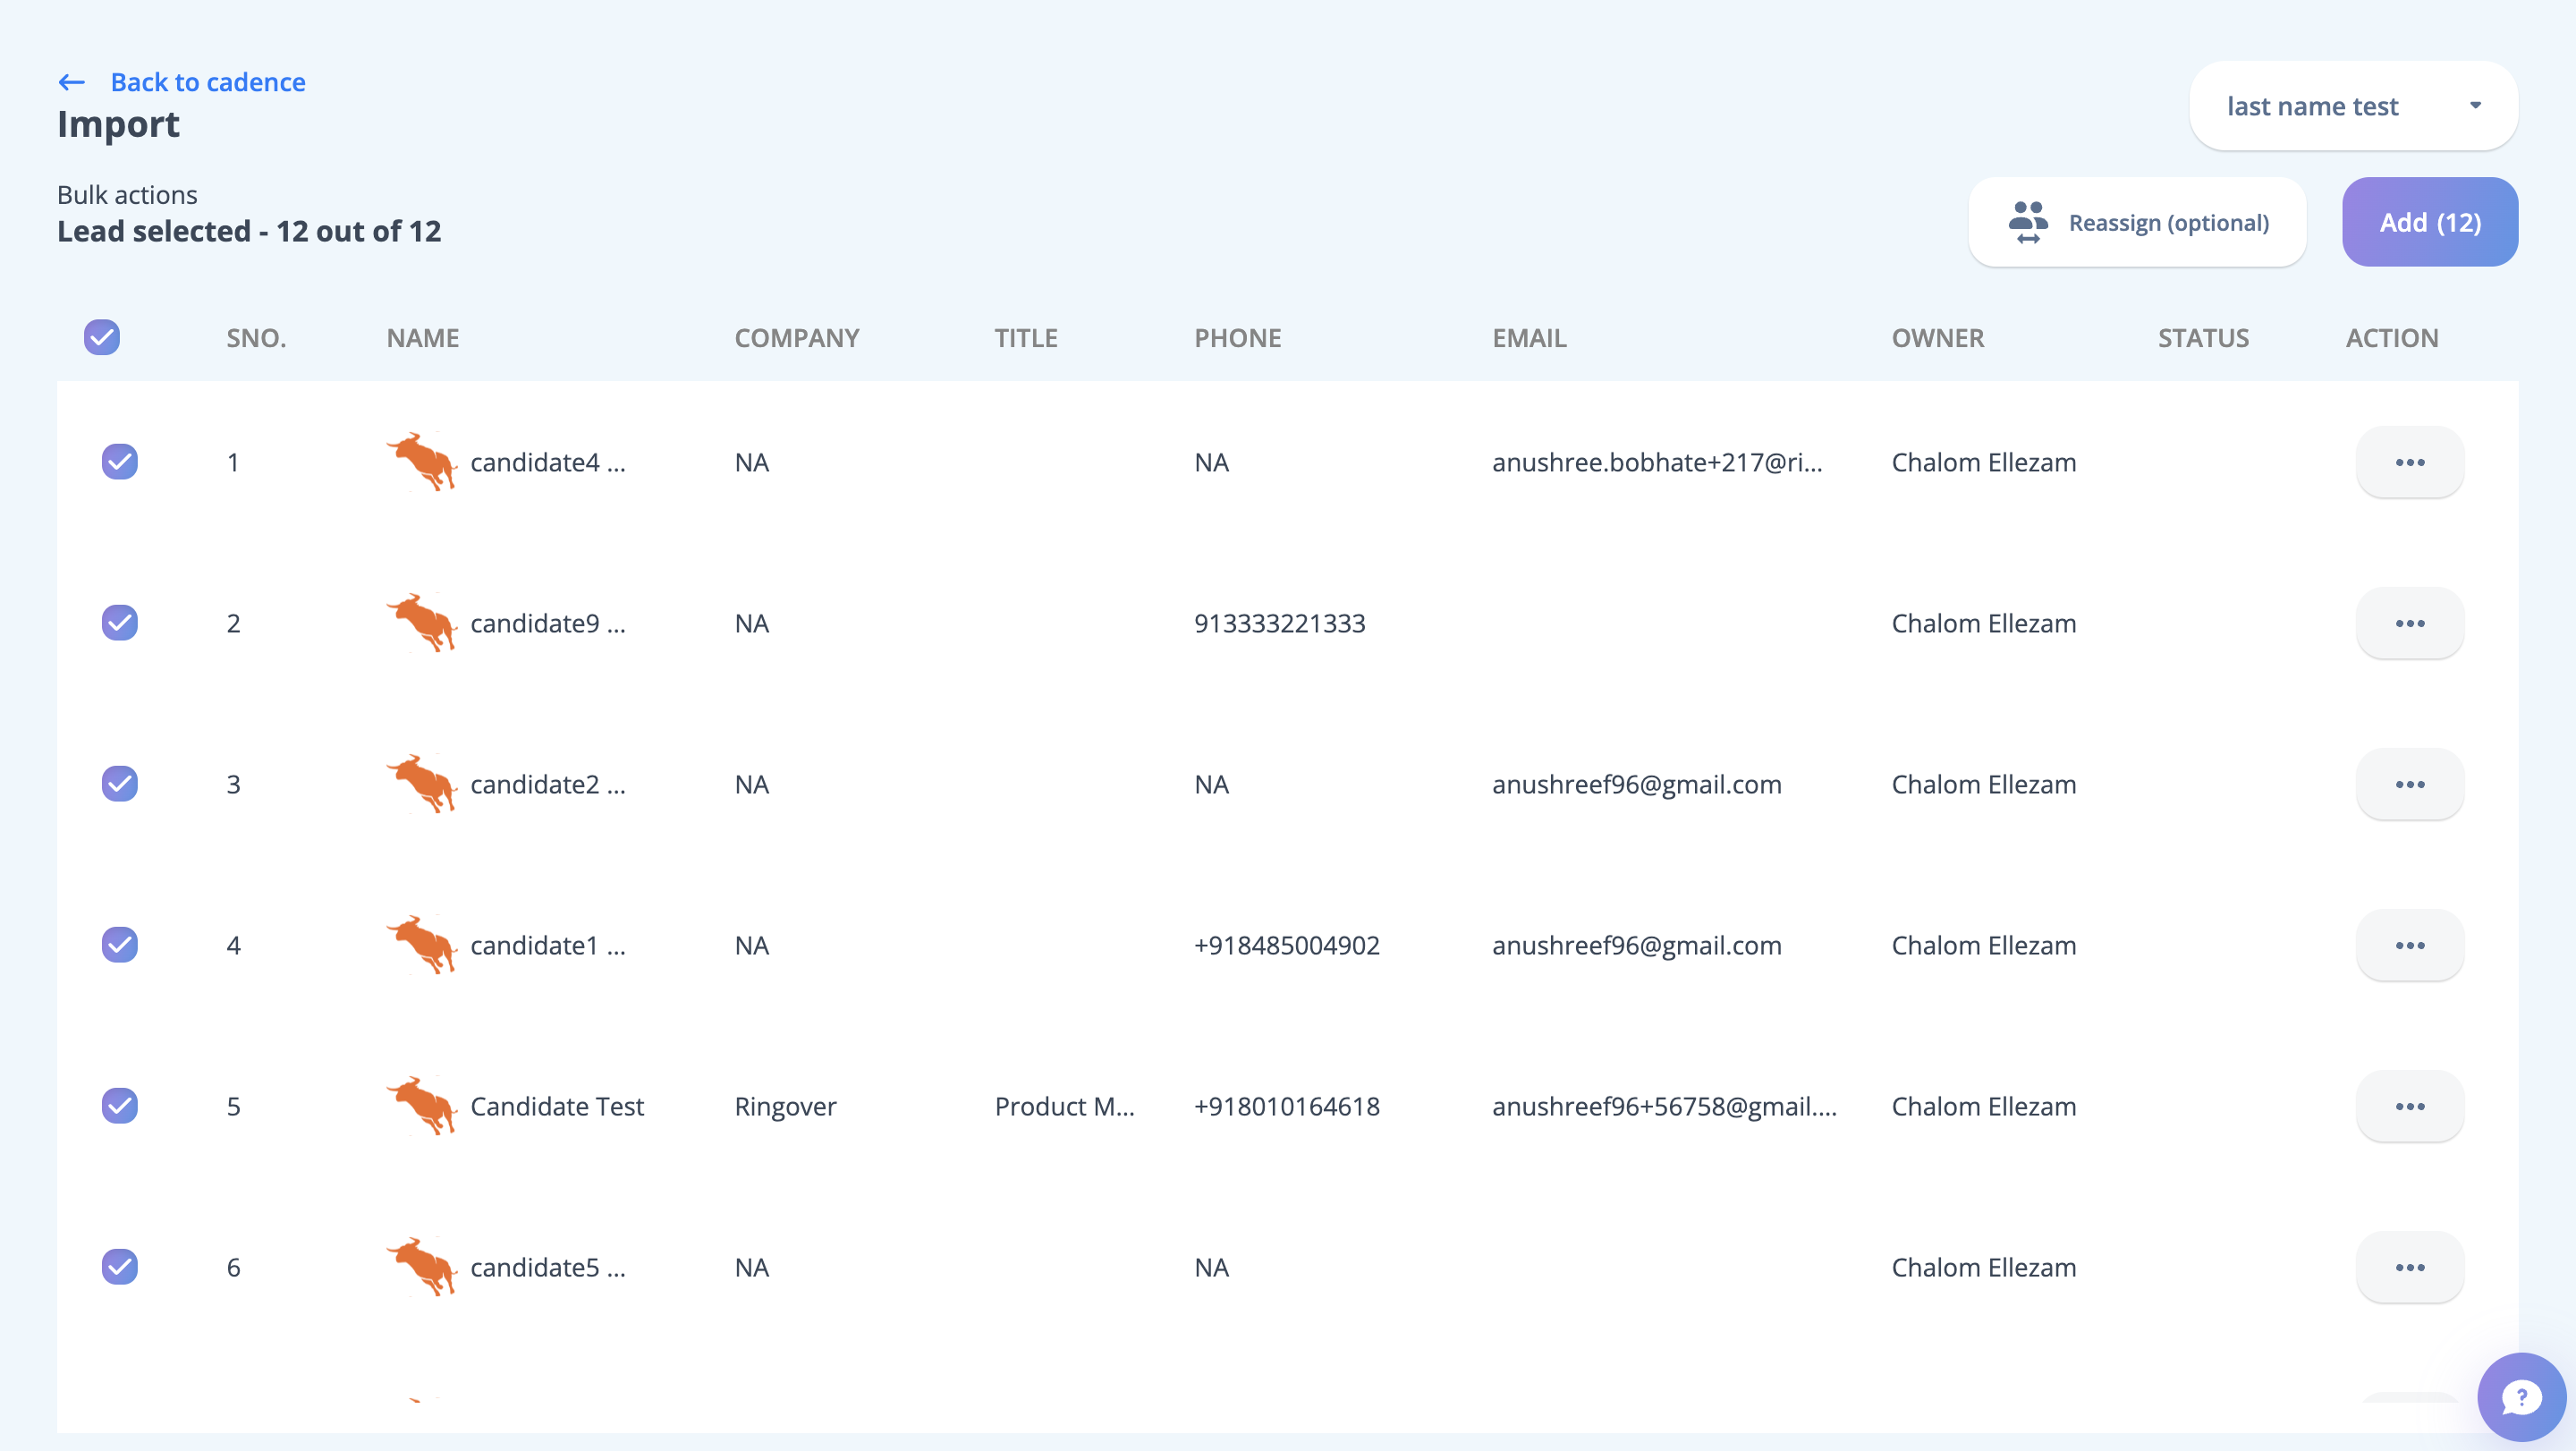Viewport: 2576px width, 1451px height.
Task: Uncheck the candidate5 row checkbox
Action: point(120,1267)
